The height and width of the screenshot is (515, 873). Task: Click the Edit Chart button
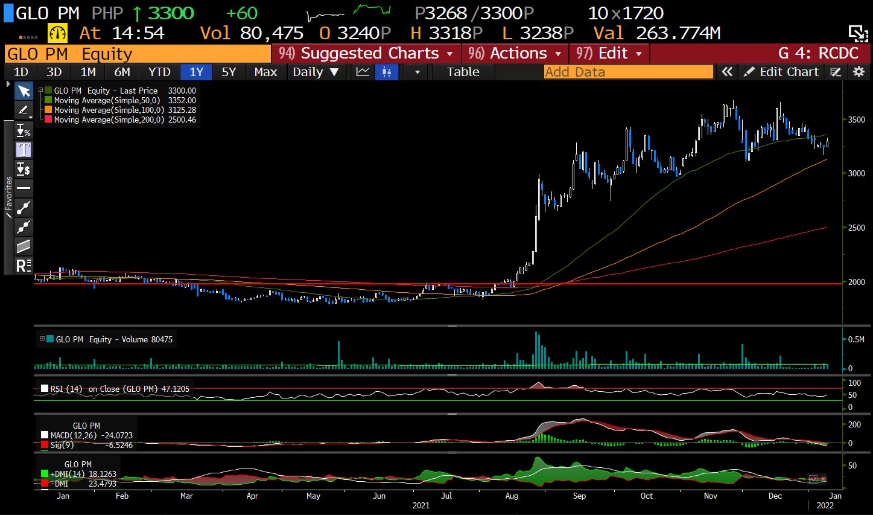click(x=781, y=72)
